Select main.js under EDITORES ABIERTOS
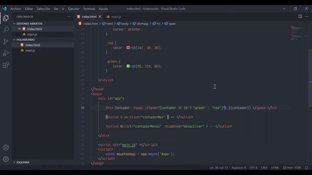312x175 pixels. [x=32, y=35]
